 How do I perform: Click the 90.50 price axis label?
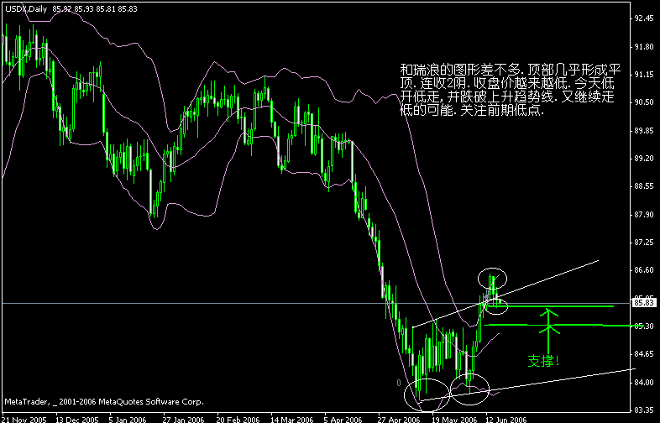(x=644, y=102)
